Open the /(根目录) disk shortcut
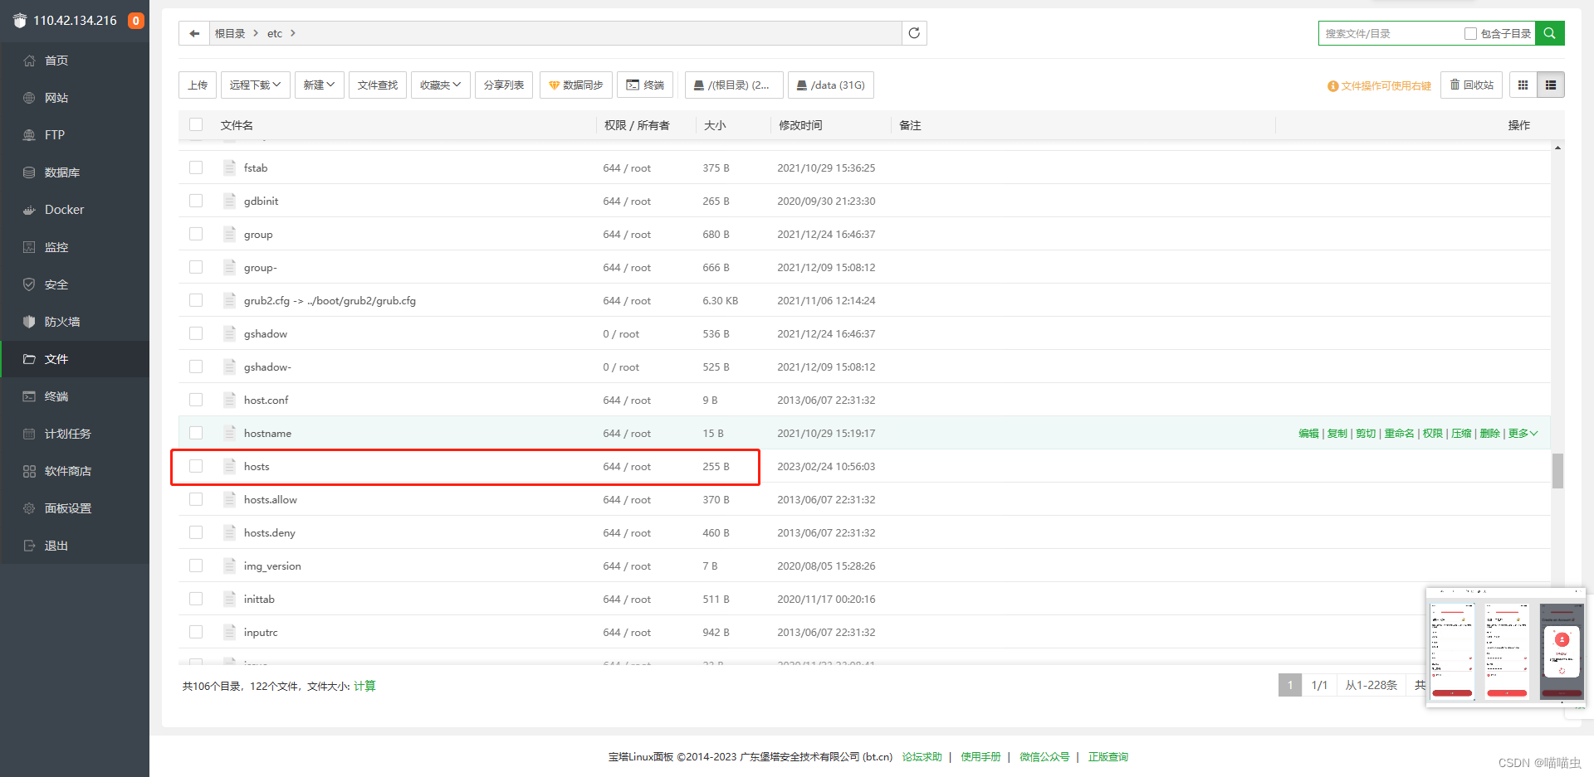 tap(734, 85)
